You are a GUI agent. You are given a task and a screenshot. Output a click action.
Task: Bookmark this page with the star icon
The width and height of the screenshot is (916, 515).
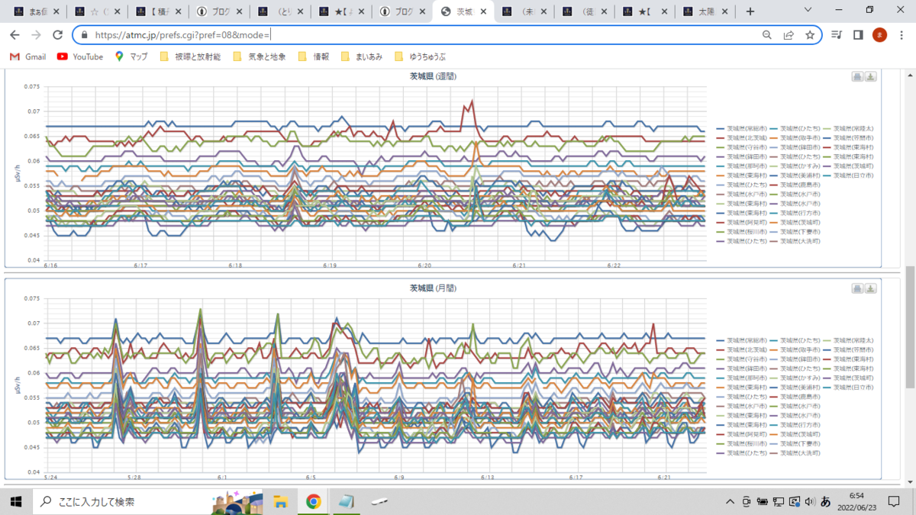click(810, 35)
